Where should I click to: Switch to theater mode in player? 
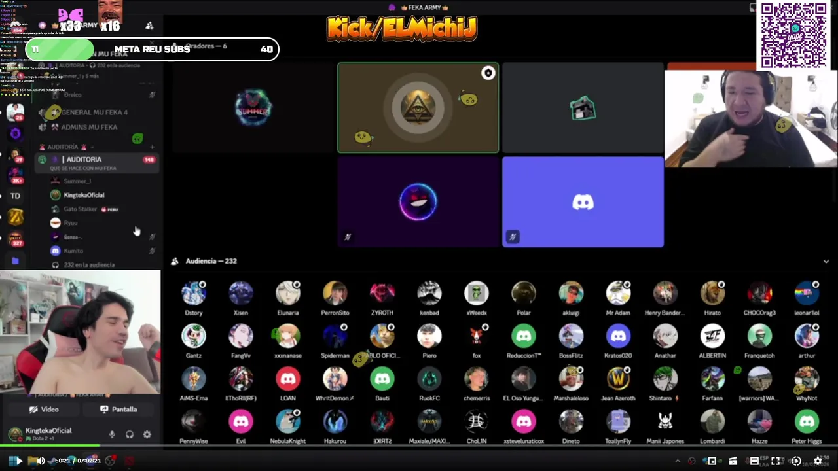coord(754,461)
